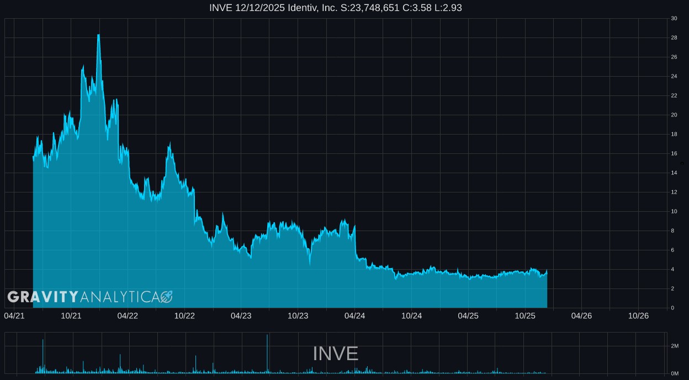Select the 04/21 date label on x-axis
The height and width of the screenshot is (380, 689).
(x=14, y=316)
